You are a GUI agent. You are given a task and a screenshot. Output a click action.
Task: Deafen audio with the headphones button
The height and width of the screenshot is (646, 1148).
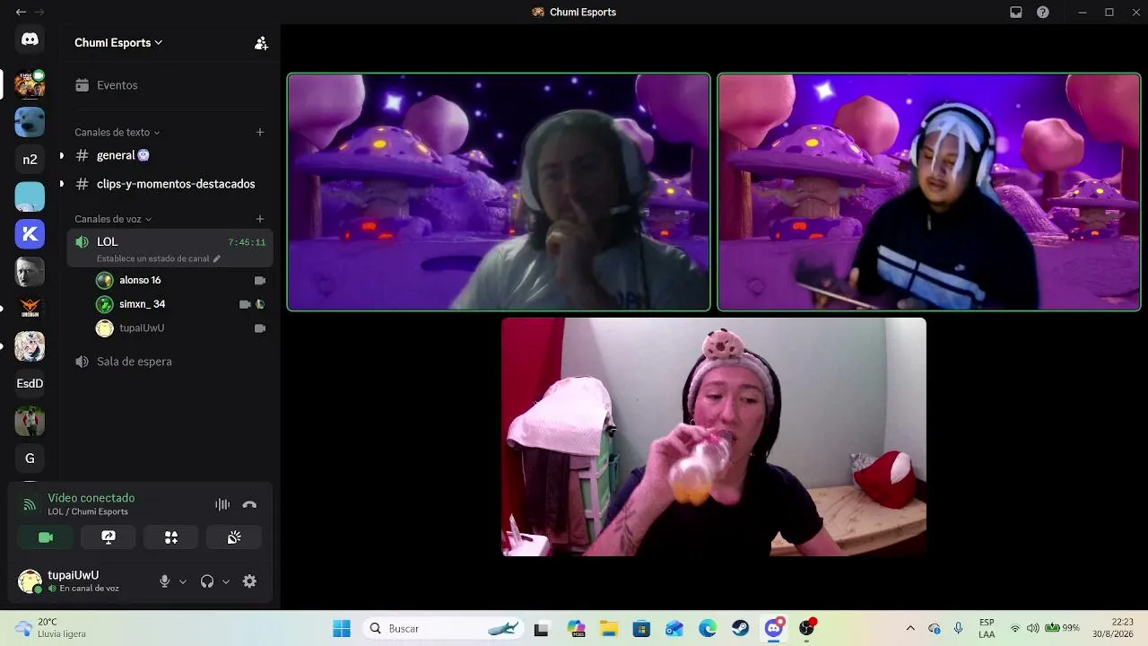pos(207,581)
